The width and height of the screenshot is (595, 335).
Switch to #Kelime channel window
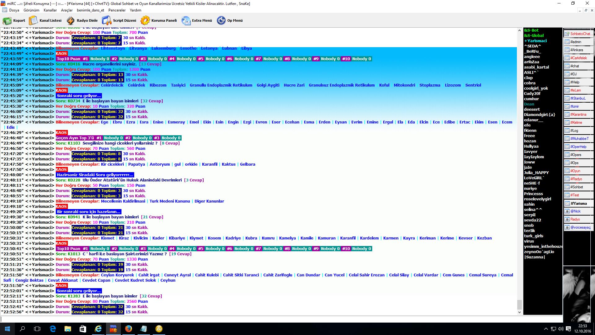(579, 123)
